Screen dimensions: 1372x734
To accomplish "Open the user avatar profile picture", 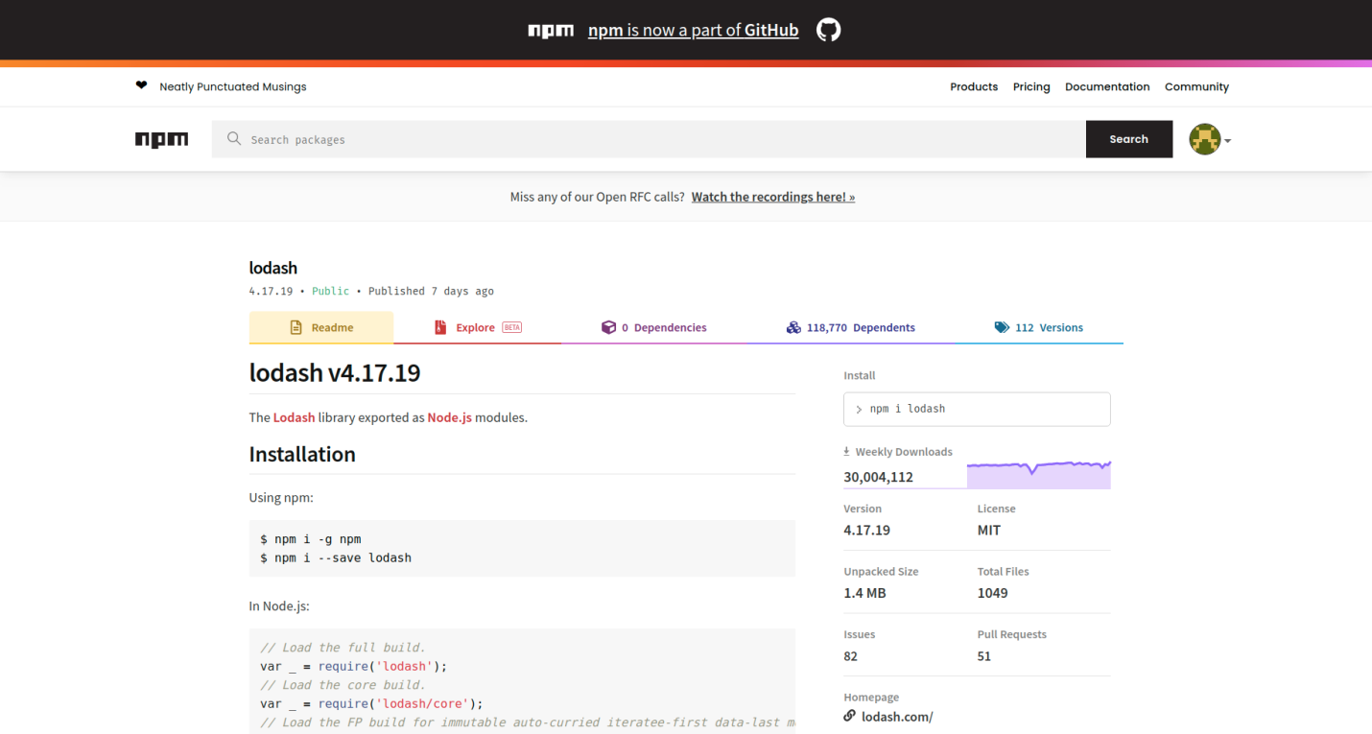I will click(x=1204, y=139).
